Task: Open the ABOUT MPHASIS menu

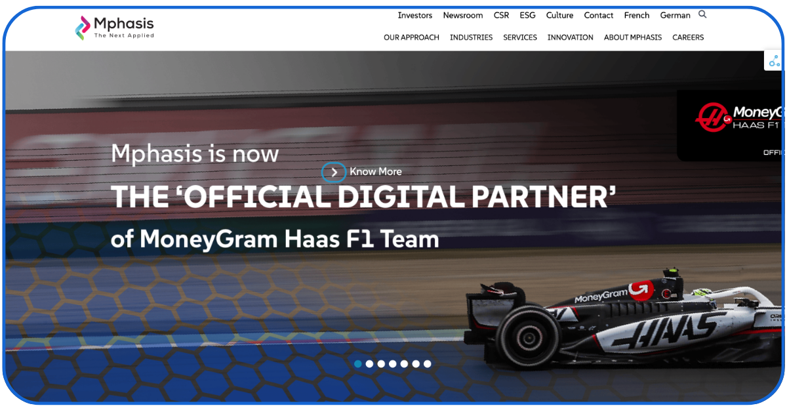Action: click(633, 37)
